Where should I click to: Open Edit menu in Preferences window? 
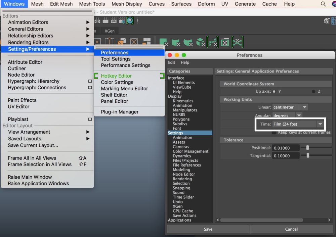pyautogui.click(x=171, y=62)
